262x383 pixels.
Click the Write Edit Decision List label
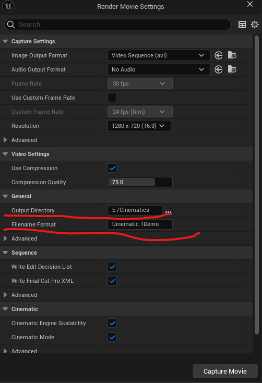(x=42, y=267)
